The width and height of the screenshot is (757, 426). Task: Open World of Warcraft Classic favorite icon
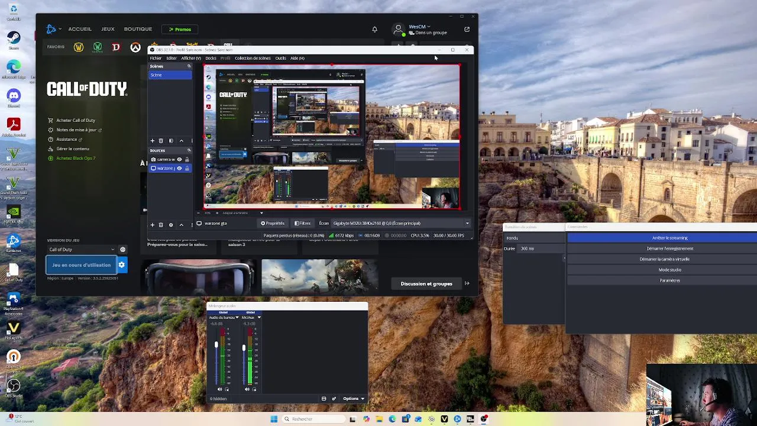click(98, 47)
